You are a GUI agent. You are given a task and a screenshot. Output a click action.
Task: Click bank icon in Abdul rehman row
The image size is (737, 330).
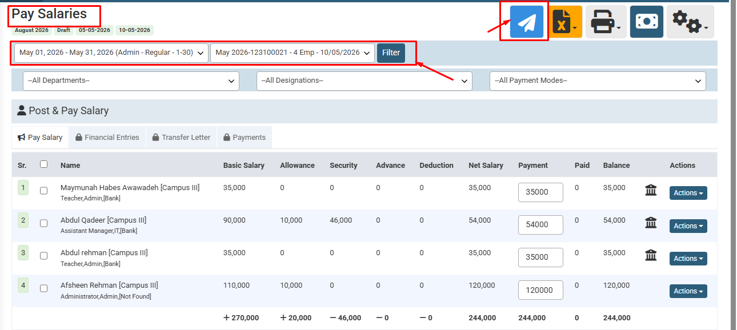pos(651,255)
